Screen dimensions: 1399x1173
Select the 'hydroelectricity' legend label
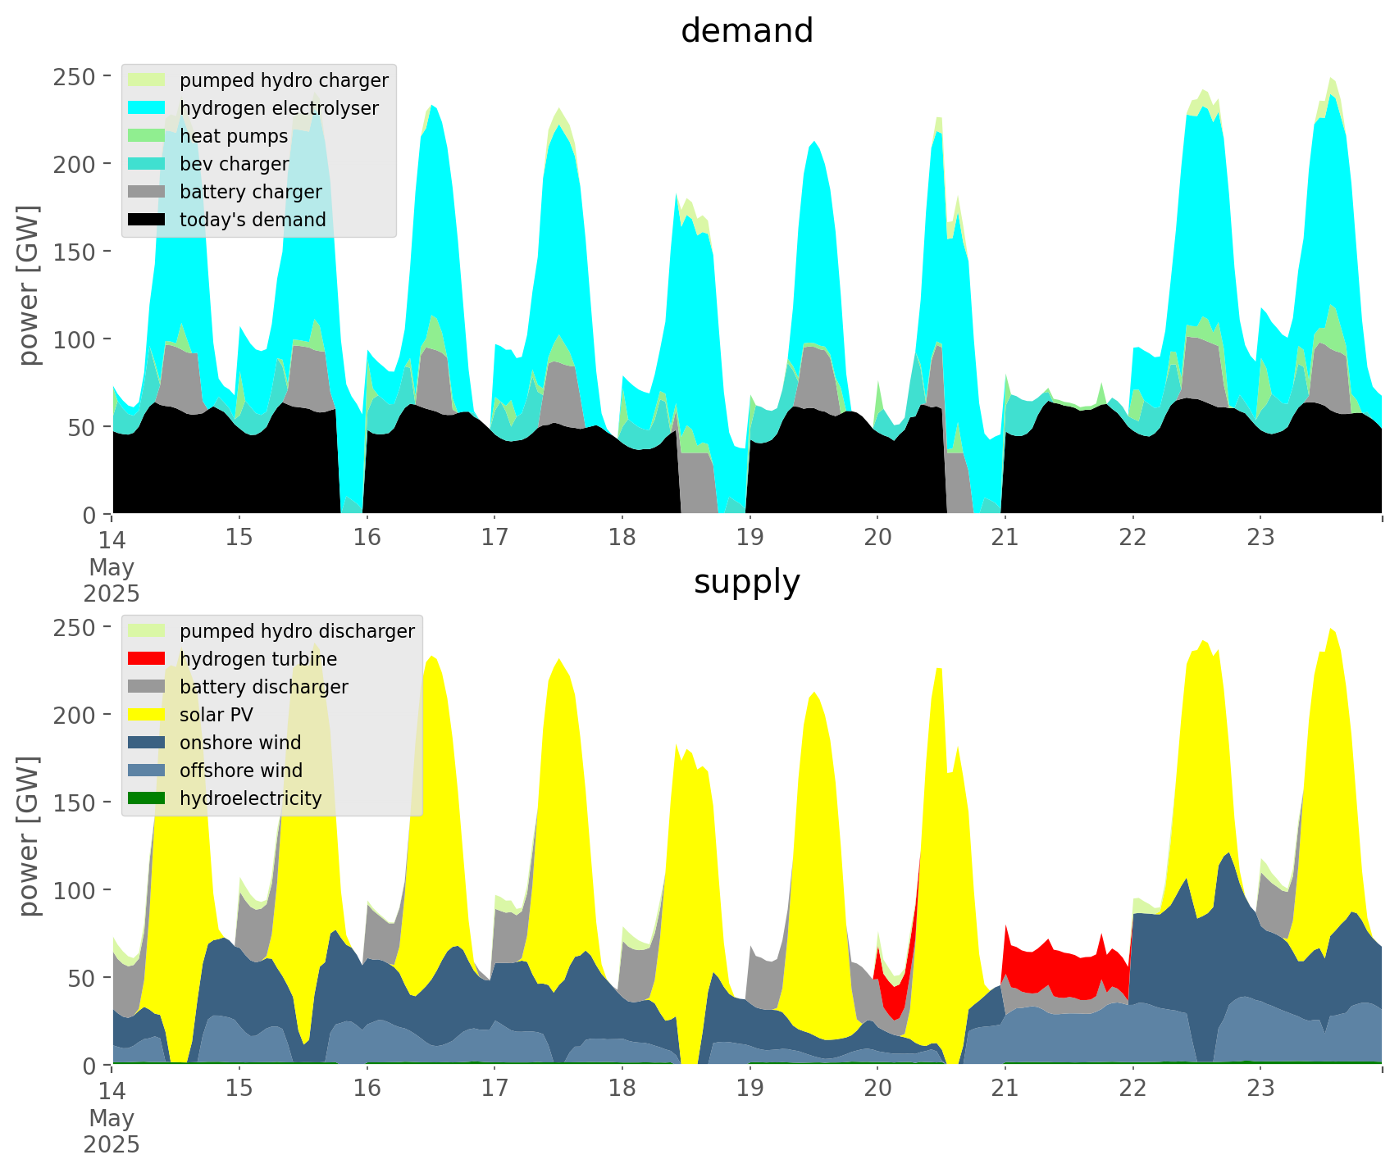tap(251, 799)
